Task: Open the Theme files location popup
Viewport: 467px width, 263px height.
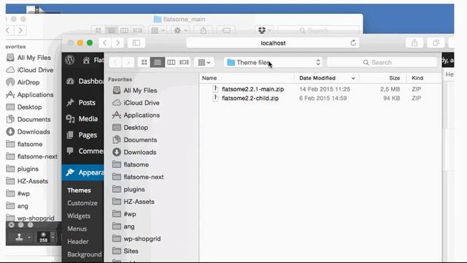Action: tap(274, 62)
